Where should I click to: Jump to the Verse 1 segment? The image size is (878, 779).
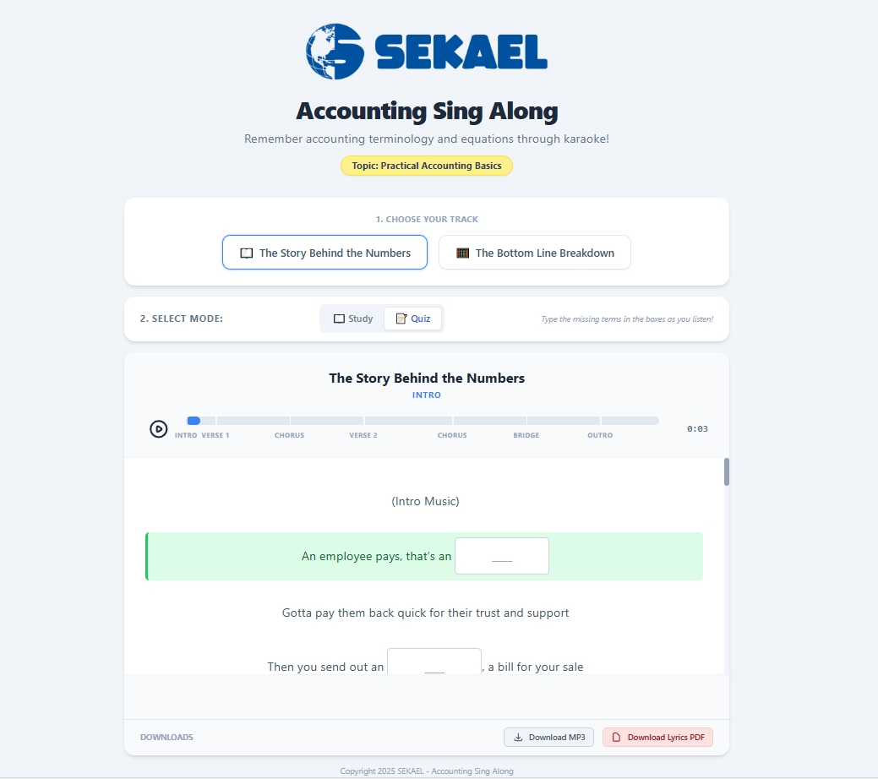click(x=252, y=421)
